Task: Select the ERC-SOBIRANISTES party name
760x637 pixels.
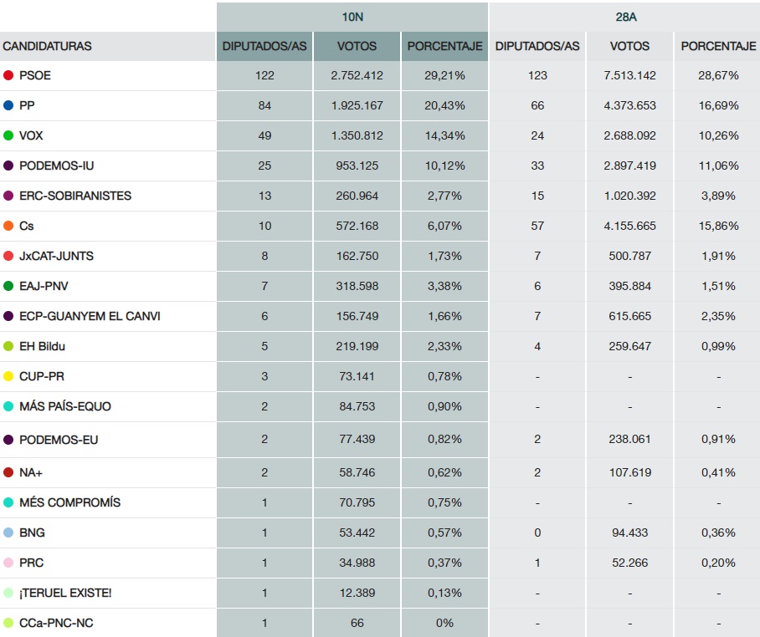Action: [x=75, y=196]
